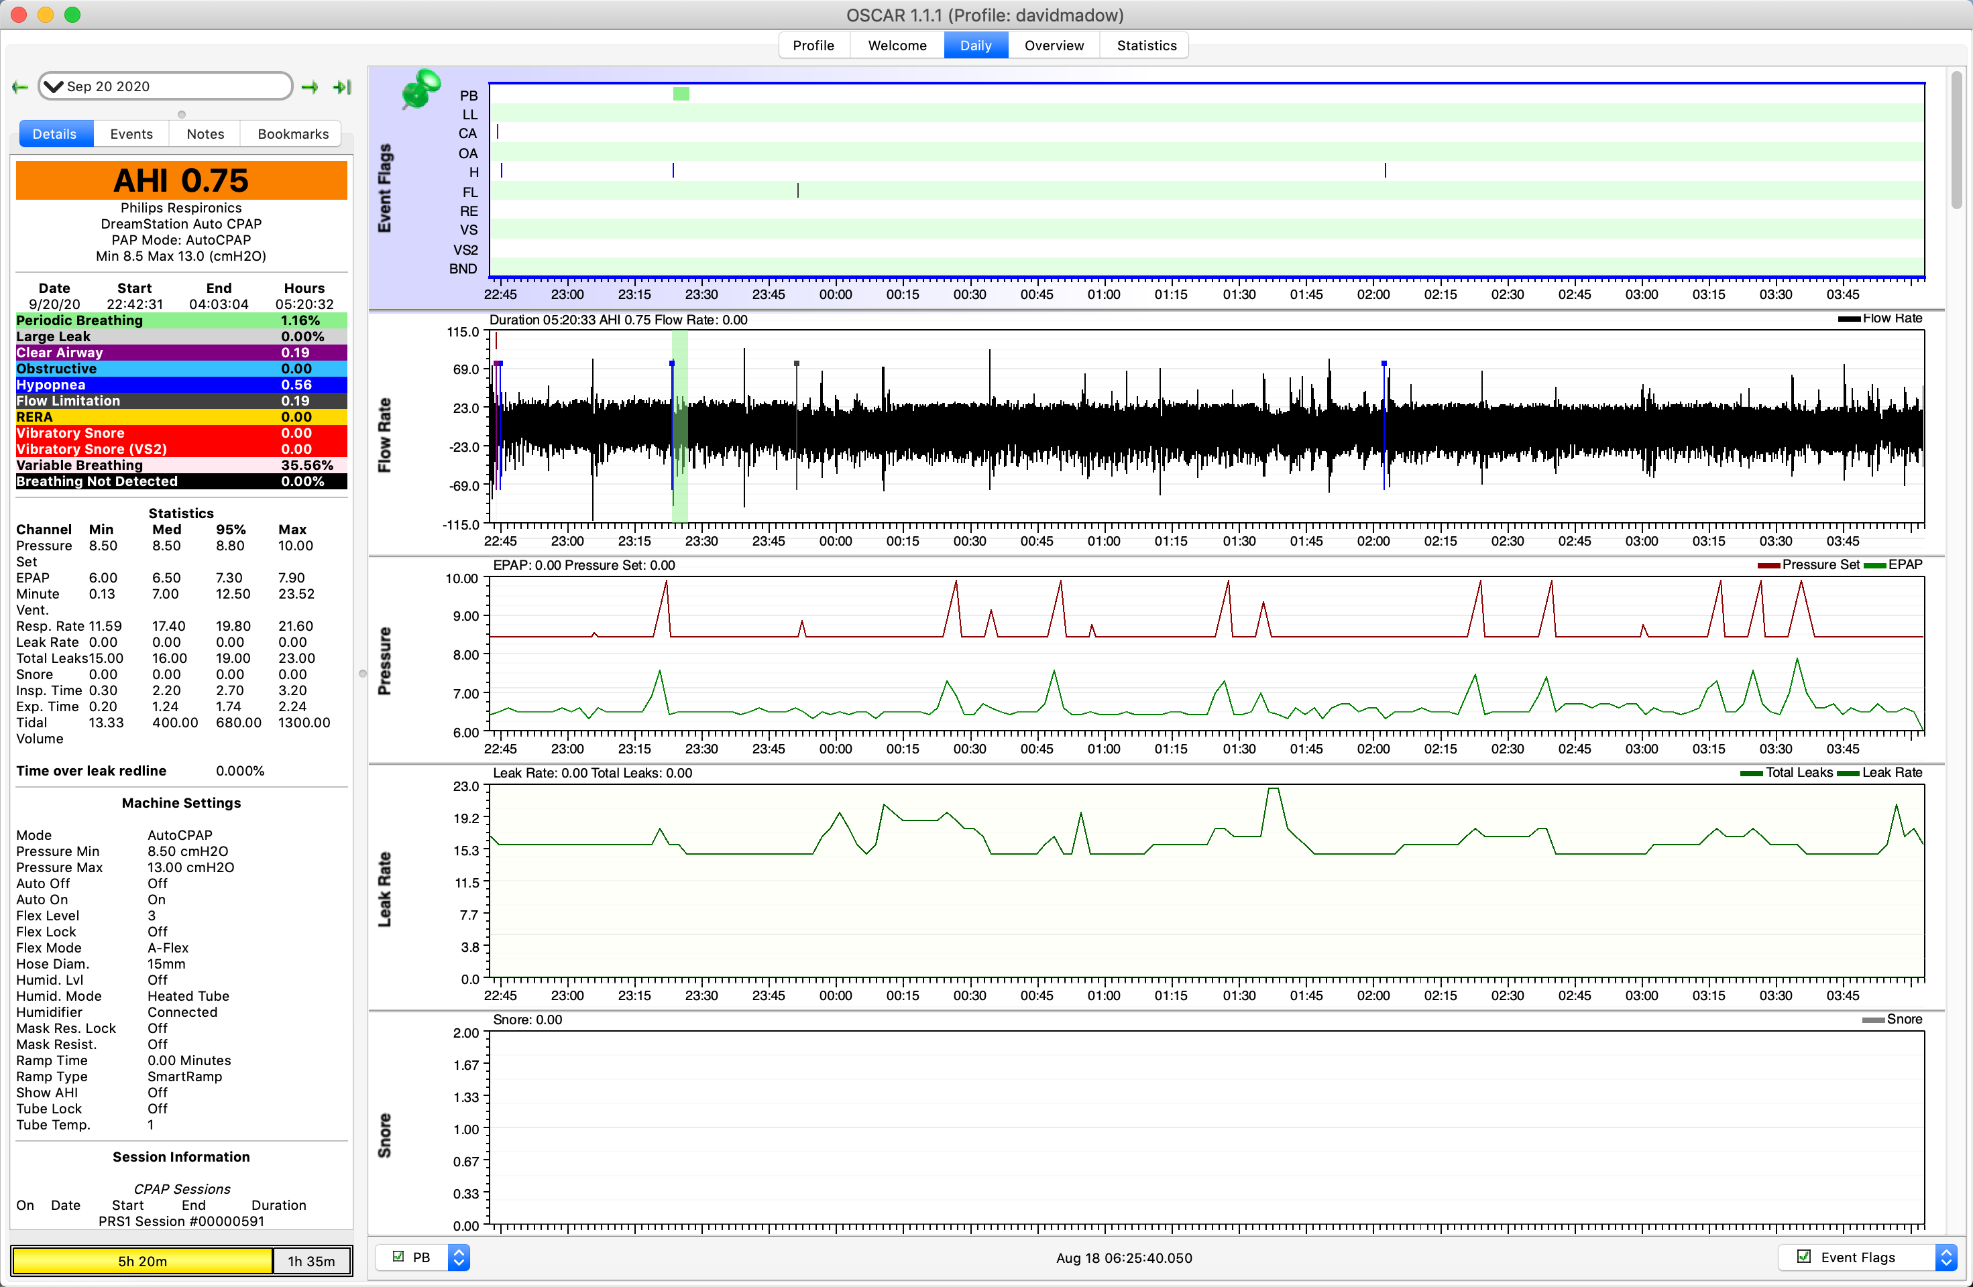Click the Obstructive light-blue row
The width and height of the screenshot is (1973, 1287).
(x=182, y=369)
